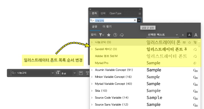The height and width of the screenshot is (109, 204).
Task: Click the TrueType icon on 나눔고딕 row
Action: click(195, 42)
